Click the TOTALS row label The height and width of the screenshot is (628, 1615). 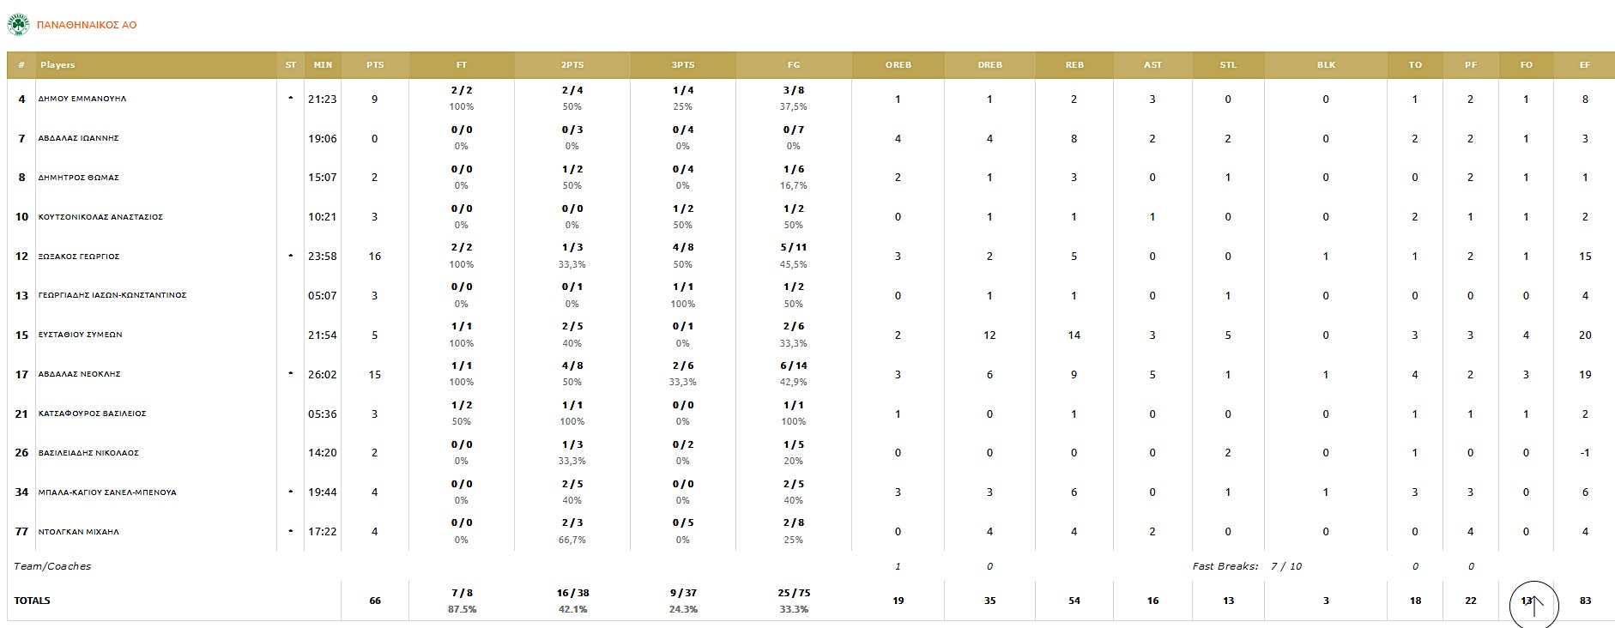tap(33, 601)
